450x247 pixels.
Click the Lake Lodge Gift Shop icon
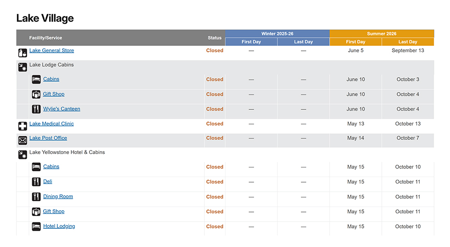(x=36, y=94)
